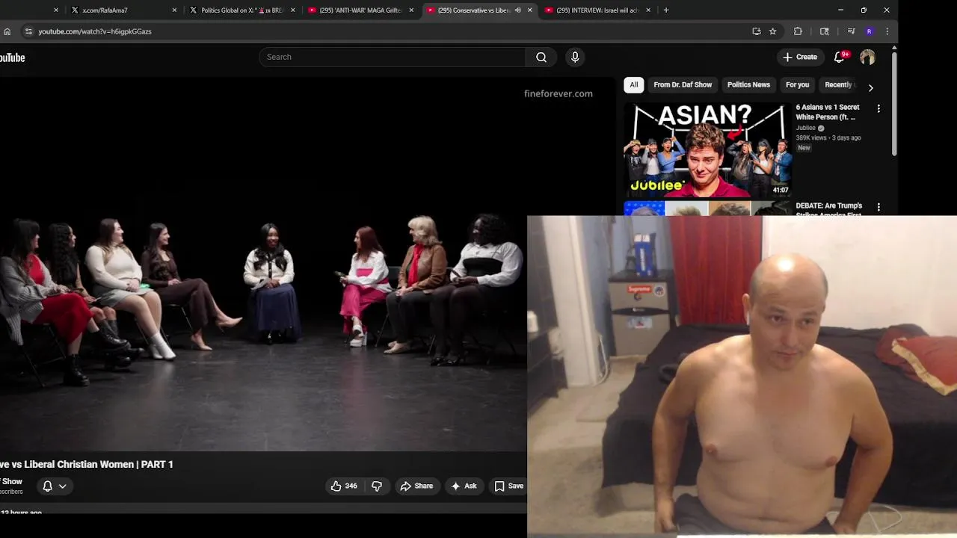Image resolution: width=957 pixels, height=538 pixels.
Task: Click '389K views · 3 days ago' text
Action: 828,138
